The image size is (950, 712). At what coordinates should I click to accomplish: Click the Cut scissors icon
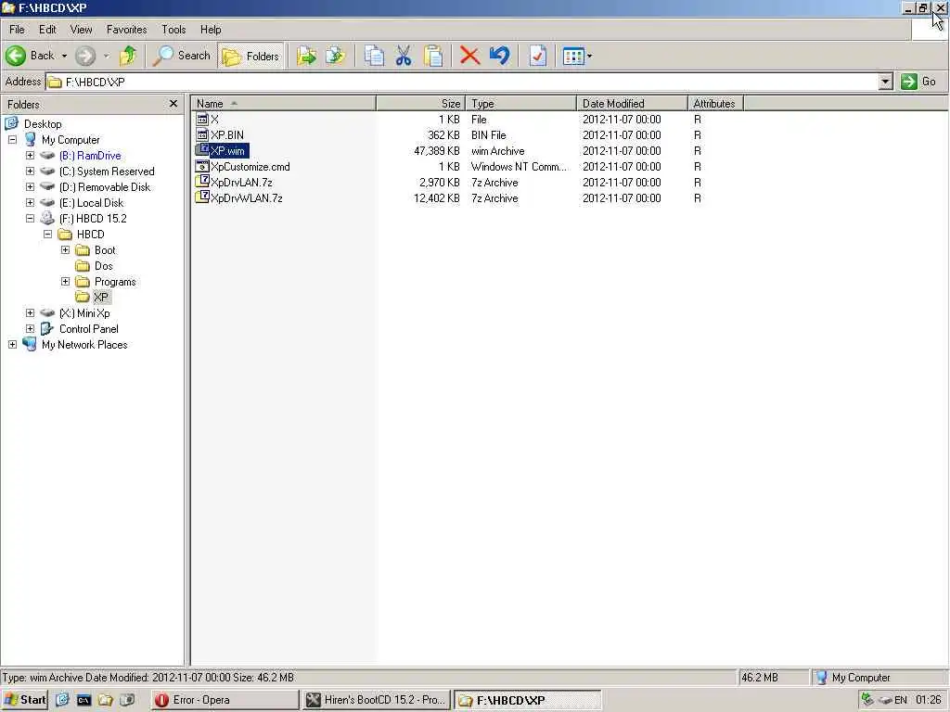pos(404,57)
